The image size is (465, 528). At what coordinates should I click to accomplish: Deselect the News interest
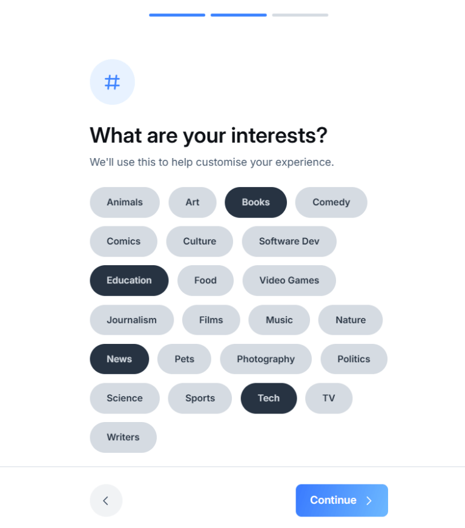pyautogui.click(x=119, y=359)
